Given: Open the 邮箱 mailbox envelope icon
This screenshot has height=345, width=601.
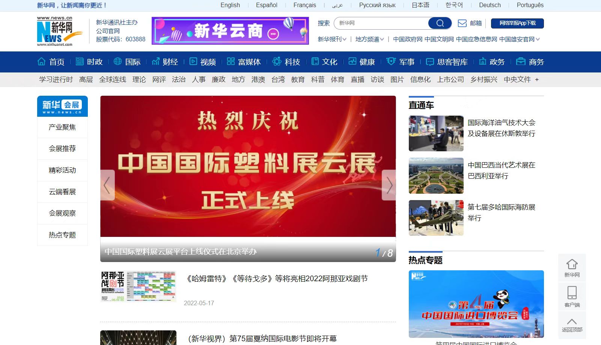Looking at the screenshot, I should pos(462,23).
